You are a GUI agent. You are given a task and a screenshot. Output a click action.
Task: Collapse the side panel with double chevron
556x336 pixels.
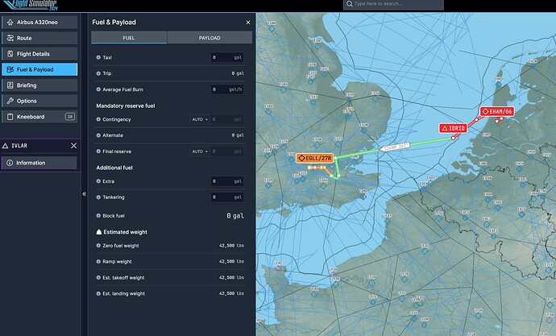click(x=84, y=194)
